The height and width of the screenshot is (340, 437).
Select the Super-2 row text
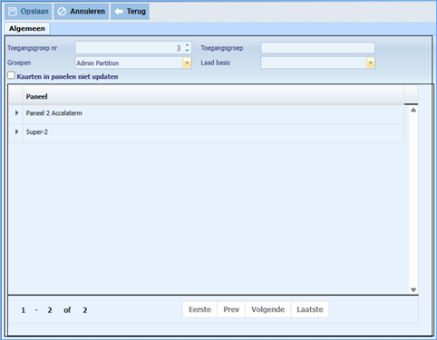37,132
